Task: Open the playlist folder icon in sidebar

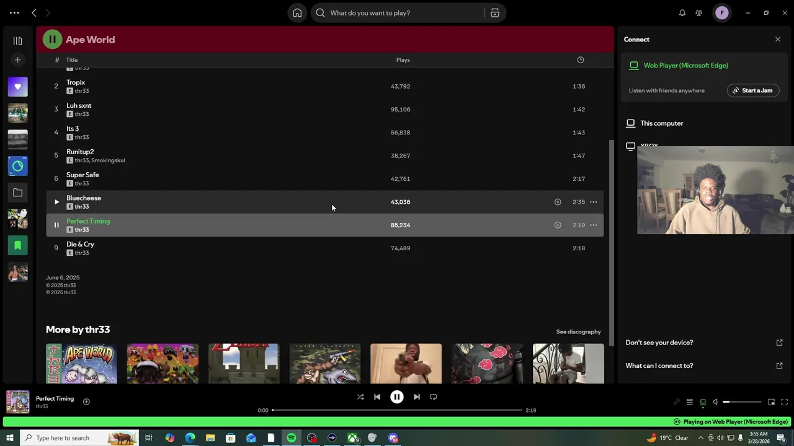Action: (x=17, y=193)
